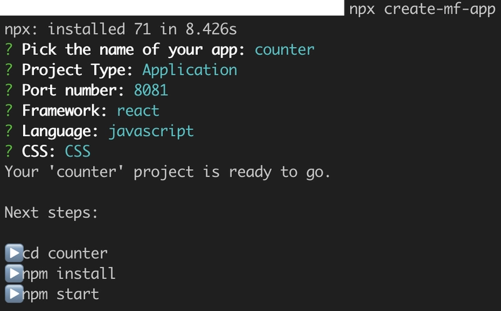
Task: Click the 'Next steps:' heading
Action: coord(51,212)
